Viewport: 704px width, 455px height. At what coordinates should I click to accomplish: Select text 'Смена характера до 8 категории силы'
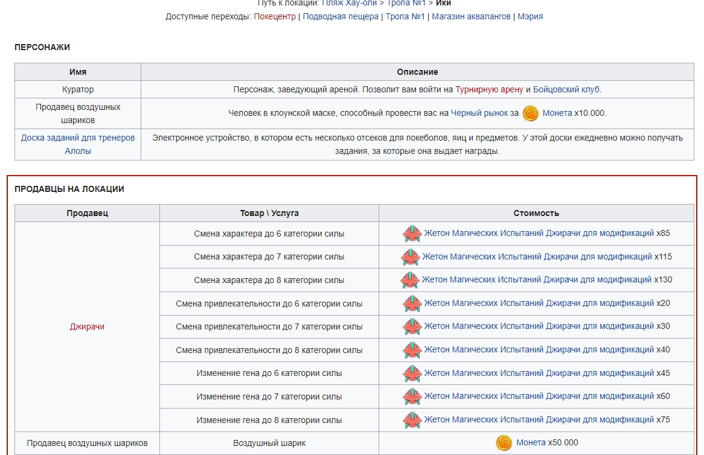[269, 280]
